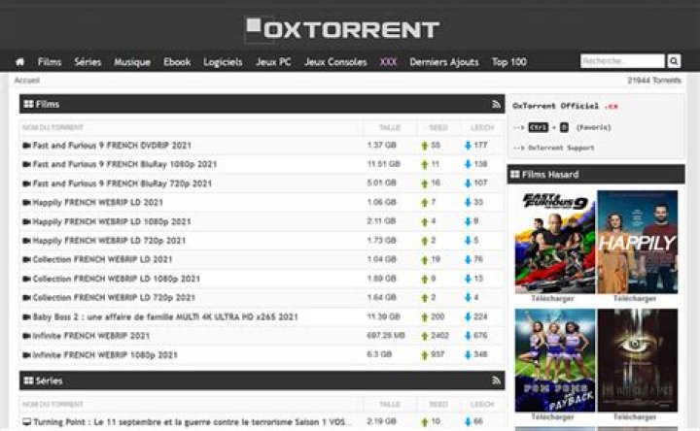Click the home icon in navigation bar
The image size is (700, 431).
coord(19,62)
